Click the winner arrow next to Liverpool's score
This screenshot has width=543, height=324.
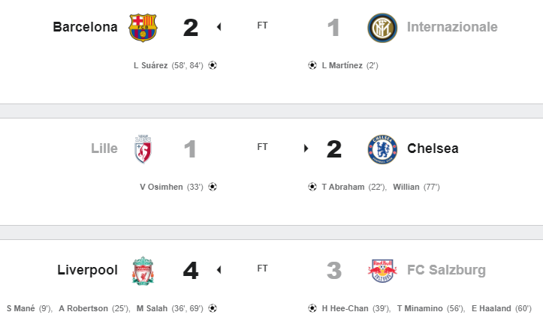point(219,270)
